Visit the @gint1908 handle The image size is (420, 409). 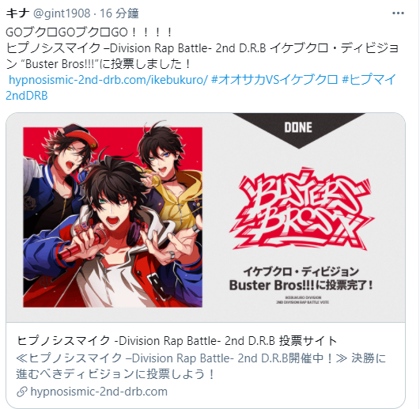62,13
